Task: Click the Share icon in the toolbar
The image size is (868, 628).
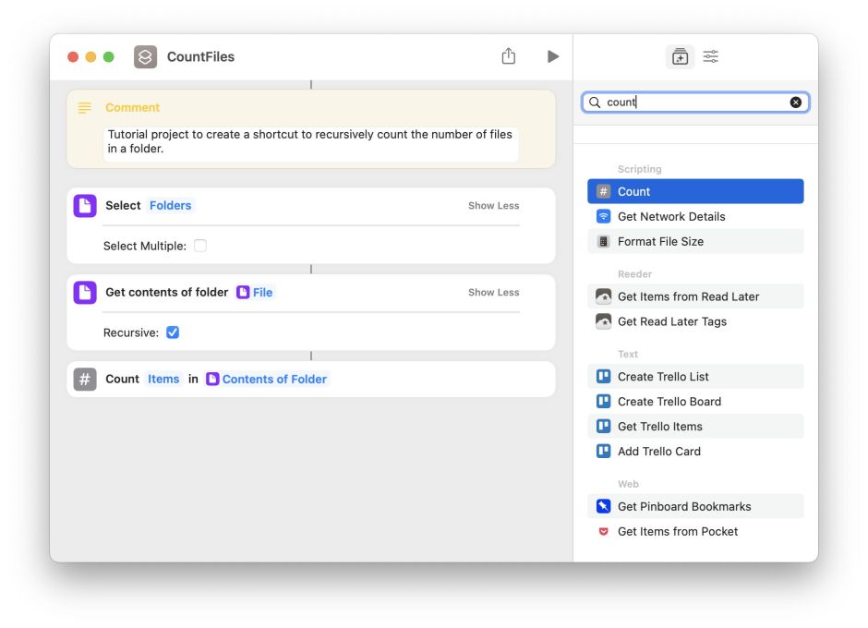Action: [x=508, y=56]
